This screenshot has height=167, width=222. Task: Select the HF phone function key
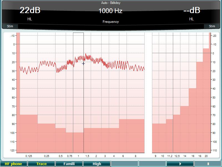[13, 164]
